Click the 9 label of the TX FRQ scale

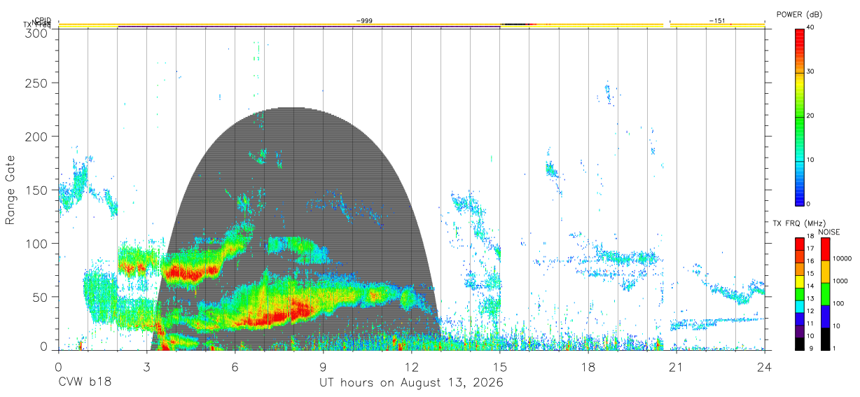coord(812,348)
